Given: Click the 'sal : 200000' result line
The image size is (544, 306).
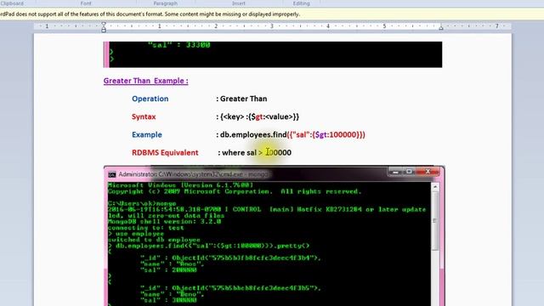Looking at the screenshot, I should pyautogui.click(x=168, y=270).
